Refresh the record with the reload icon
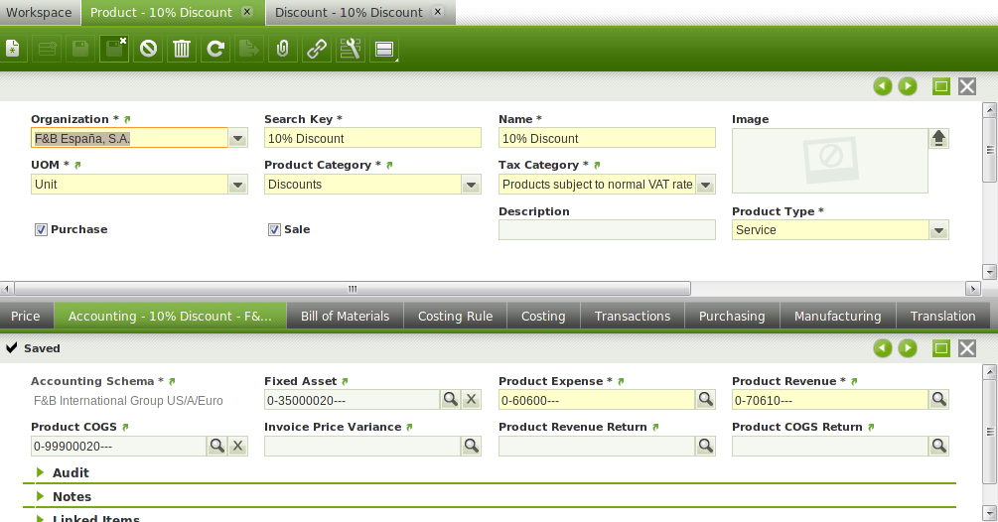Image resolution: width=998 pixels, height=522 pixels. click(x=215, y=49)
